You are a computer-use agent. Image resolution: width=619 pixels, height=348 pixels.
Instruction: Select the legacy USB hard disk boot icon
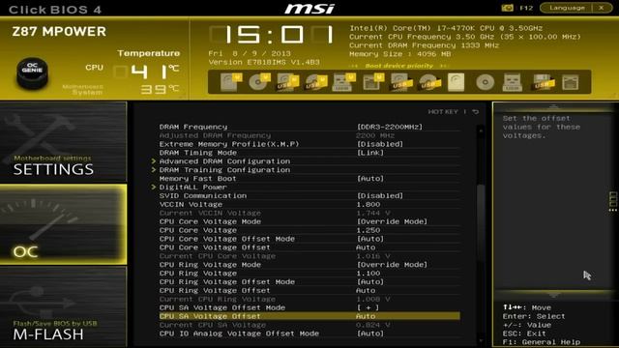[x=400, y=82]
